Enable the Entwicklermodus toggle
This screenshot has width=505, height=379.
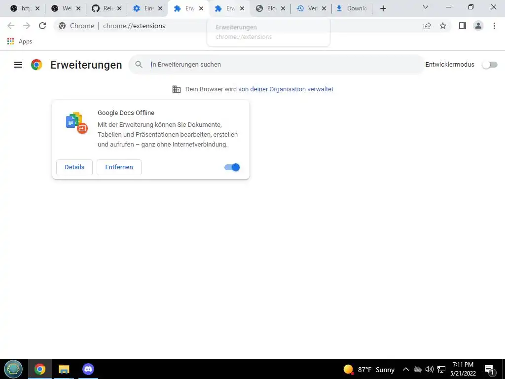click(490, 65)
